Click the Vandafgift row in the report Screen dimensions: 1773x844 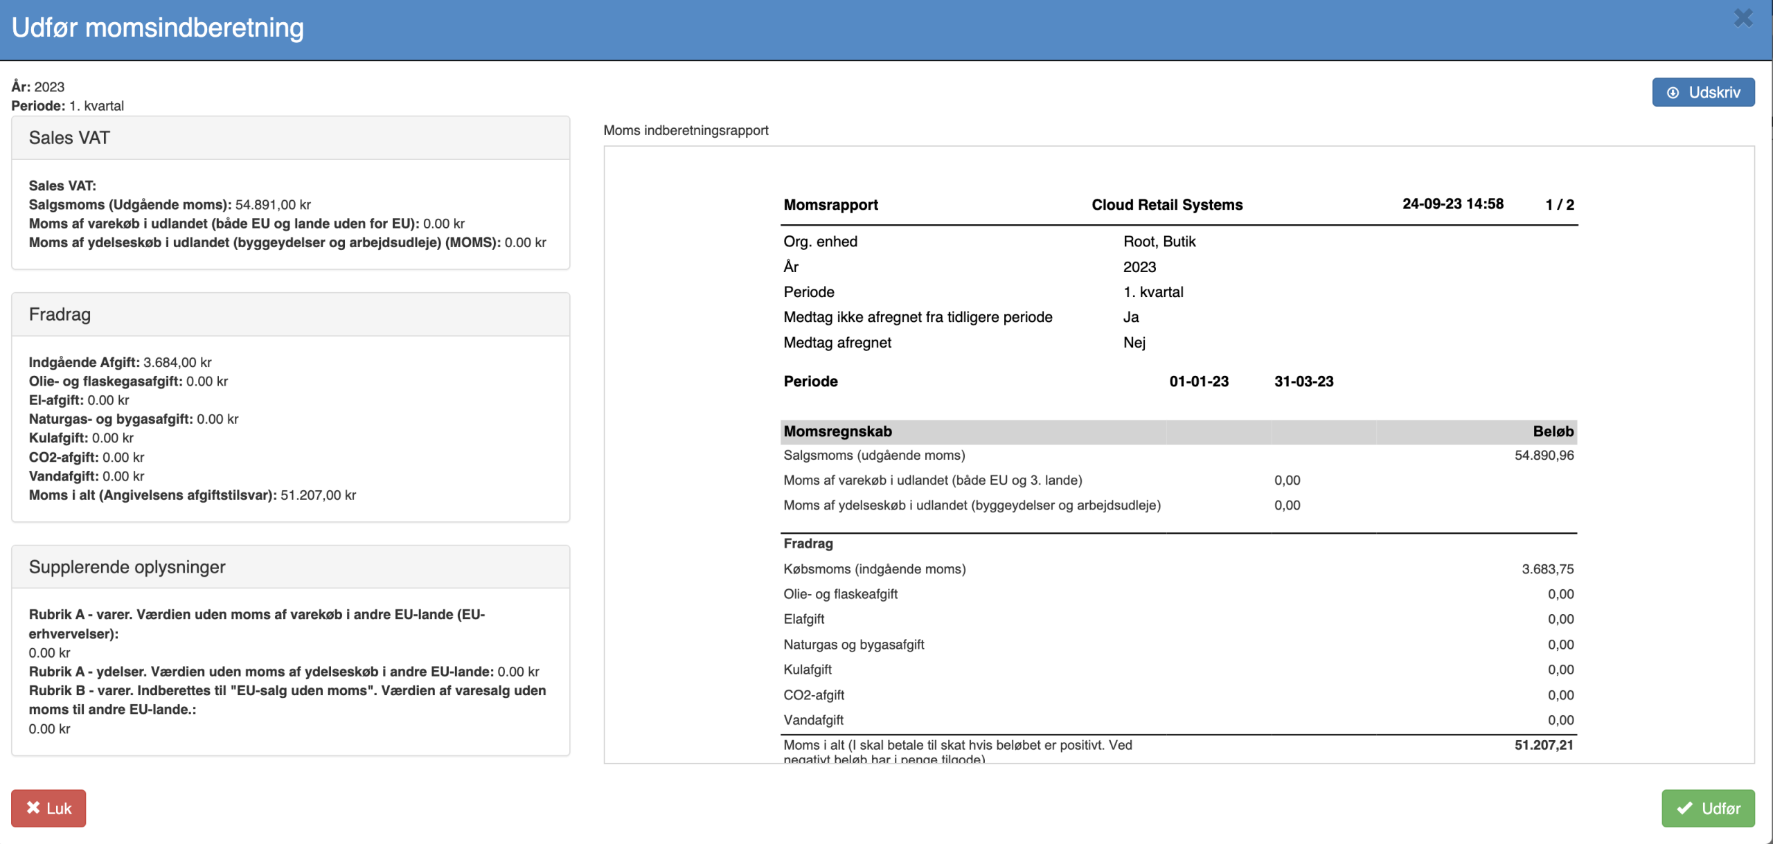(x=1179, y=720)
